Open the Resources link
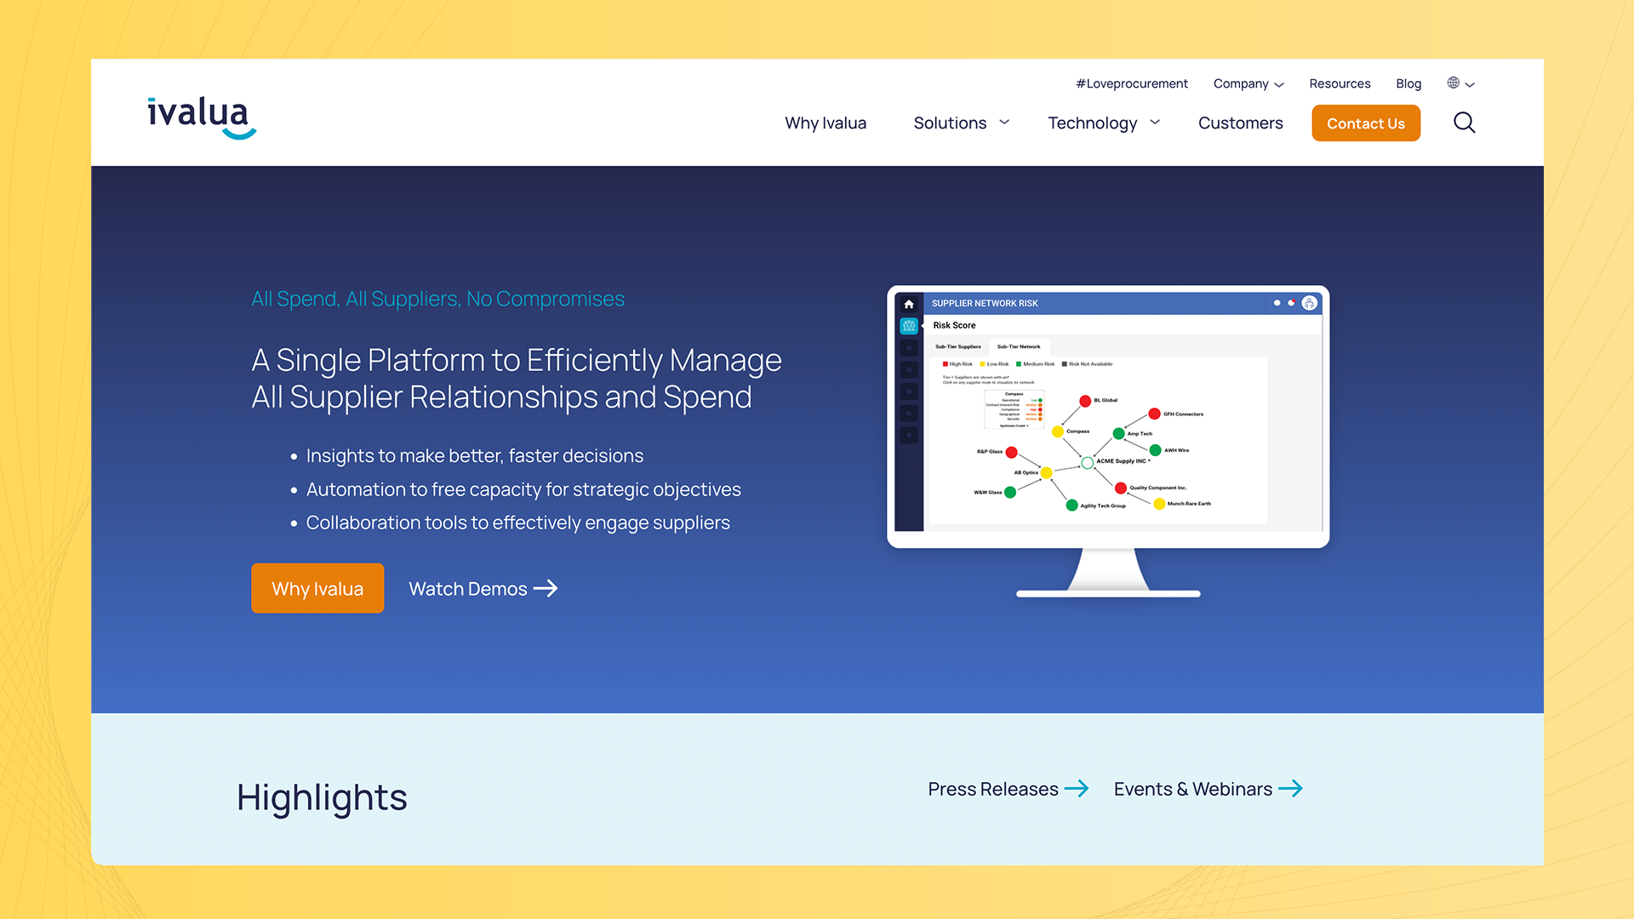 (1340, 83)
